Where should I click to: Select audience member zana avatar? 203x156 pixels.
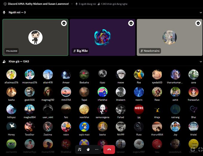[193, 75]
